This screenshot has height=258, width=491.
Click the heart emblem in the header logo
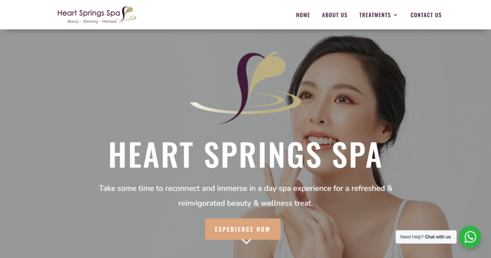click(129, 14)
